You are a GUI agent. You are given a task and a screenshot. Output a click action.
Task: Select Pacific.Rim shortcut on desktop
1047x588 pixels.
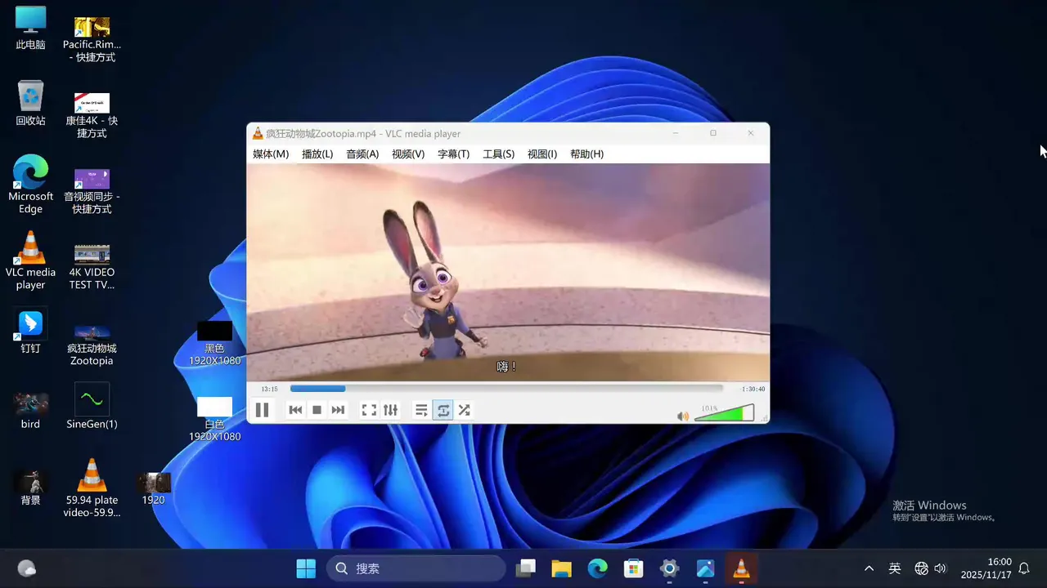pyautogui.click(x=92, y=39)
